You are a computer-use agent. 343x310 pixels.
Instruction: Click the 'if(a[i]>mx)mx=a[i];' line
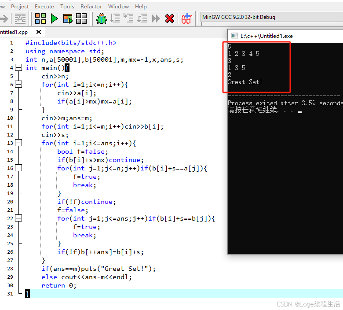point(95,101)
